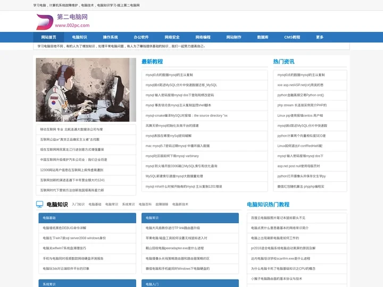Image resolution: width=383 pixels, height=287 pixels.
Task: Open '百度云电脑版图片笔记本鼠标箭头不见' article
Action: (297, 218)
